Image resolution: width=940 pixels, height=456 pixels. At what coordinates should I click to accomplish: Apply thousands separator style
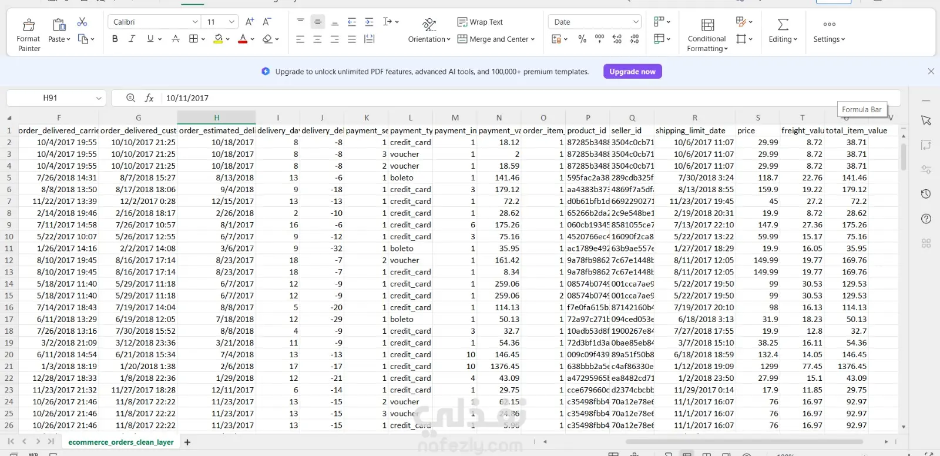tap(599, 39)
